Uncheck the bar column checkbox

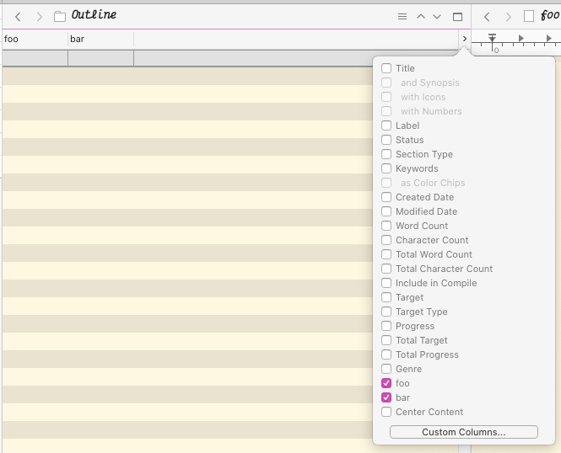pyautogui.click(x=386, y=397)
